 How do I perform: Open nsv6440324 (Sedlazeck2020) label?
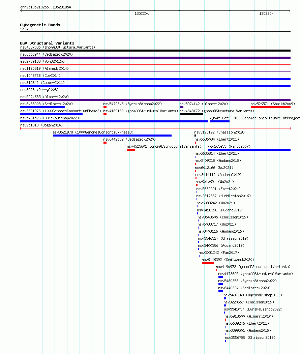pos(244,288)
